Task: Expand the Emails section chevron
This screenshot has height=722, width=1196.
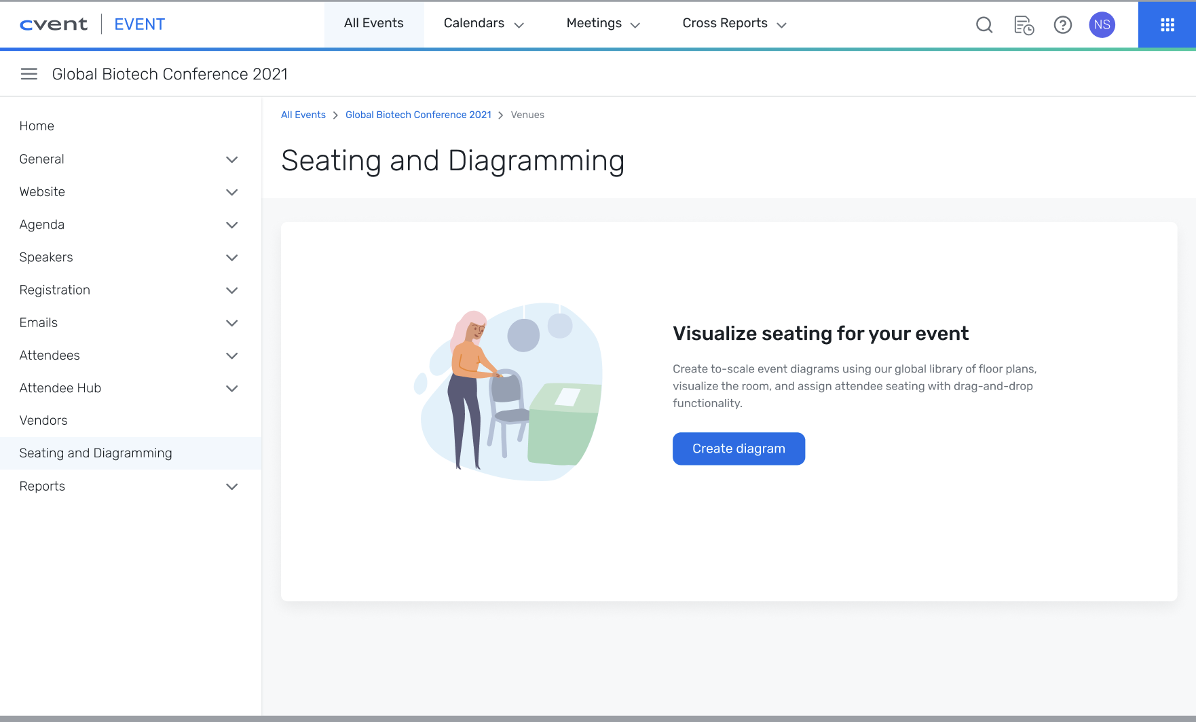Action: tap(232, 323)
